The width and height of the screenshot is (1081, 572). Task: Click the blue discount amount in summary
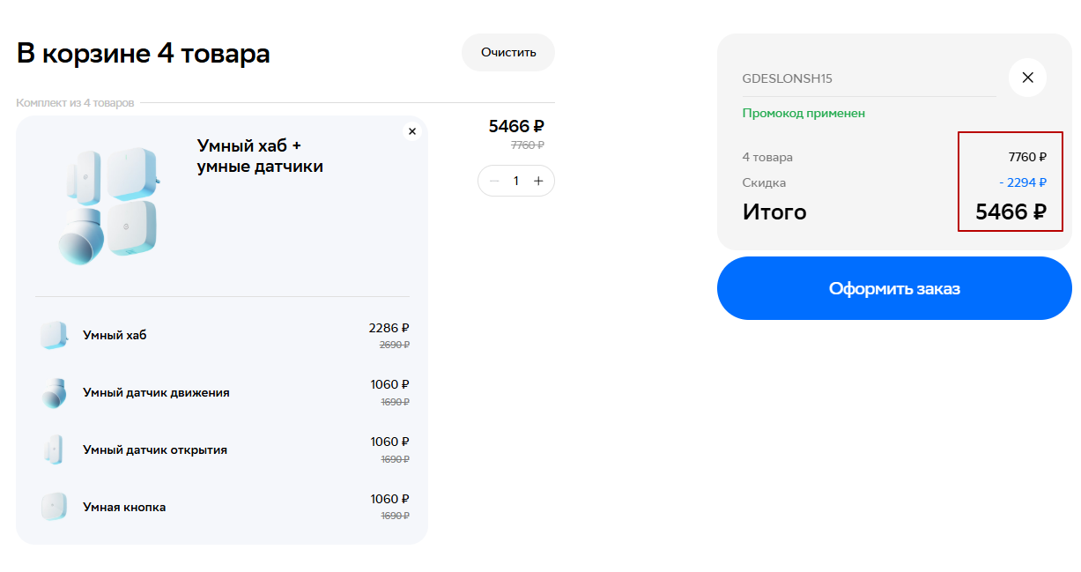point(1023,182)
